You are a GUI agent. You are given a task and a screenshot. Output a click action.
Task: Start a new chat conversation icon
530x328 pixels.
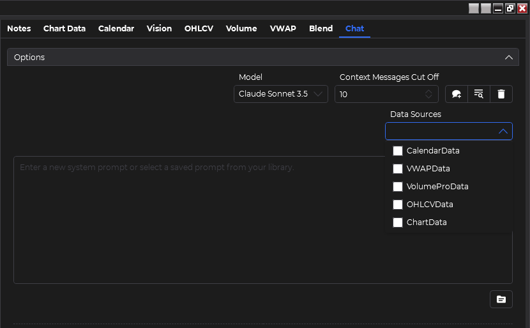(457, 94)
